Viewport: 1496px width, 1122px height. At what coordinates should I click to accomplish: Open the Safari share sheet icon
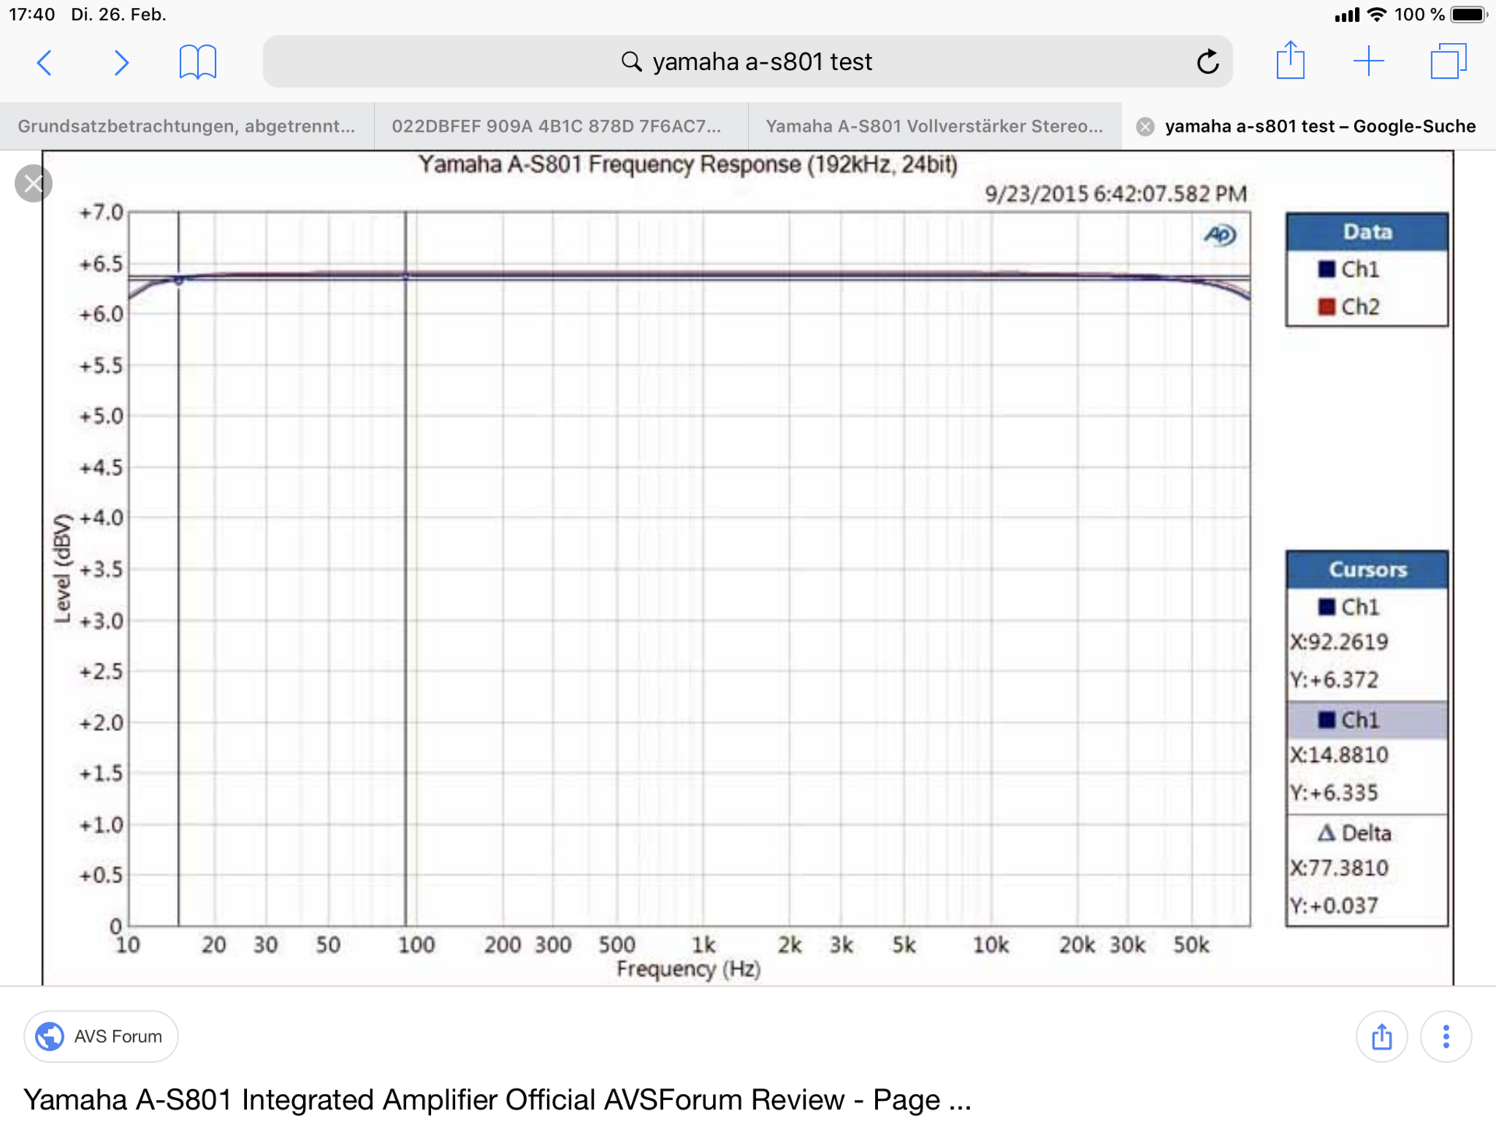tap(1290, 60)
